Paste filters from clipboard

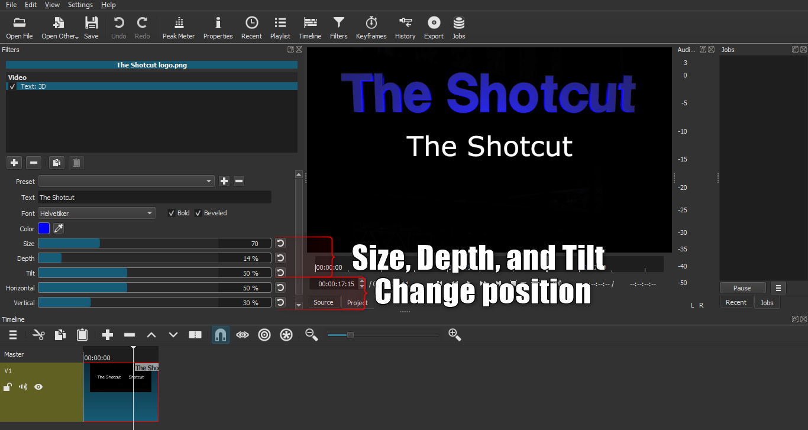[x=76, y=163]
